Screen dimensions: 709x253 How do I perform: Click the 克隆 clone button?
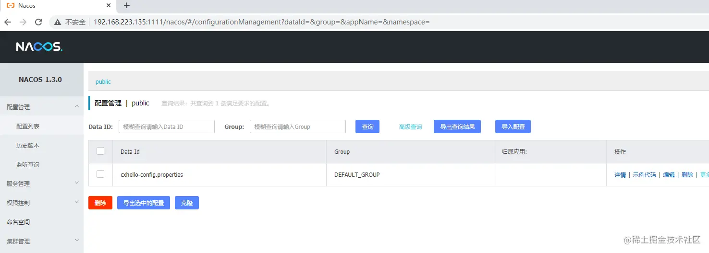pos(187,203)
